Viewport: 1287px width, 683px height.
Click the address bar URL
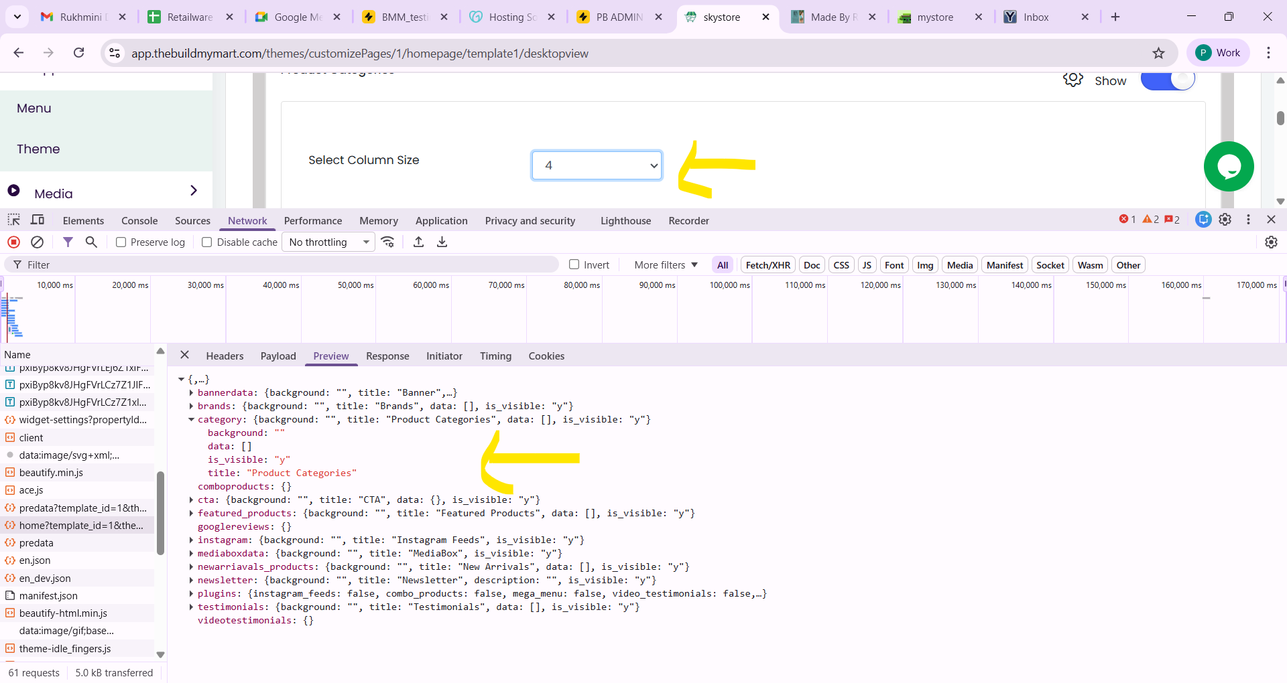pos(360,53)
